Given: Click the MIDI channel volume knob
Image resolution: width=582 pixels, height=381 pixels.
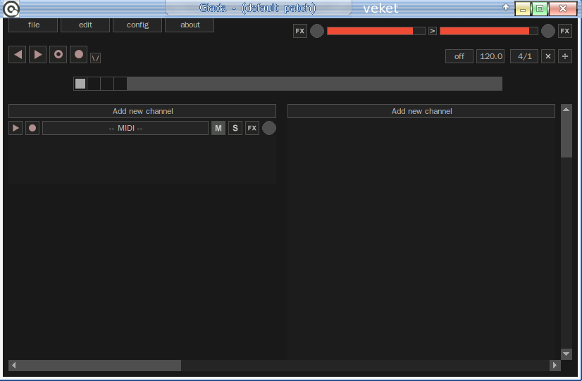Looking at the screenshot, I should pyautogui.click(x=269, y=128).
